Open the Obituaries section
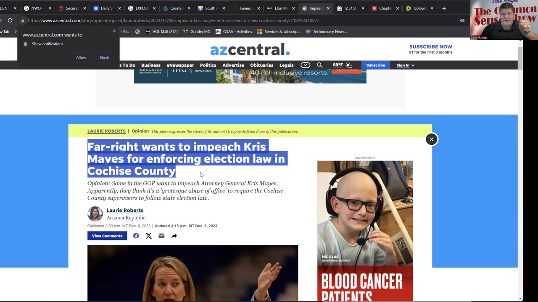 (261, 65)
